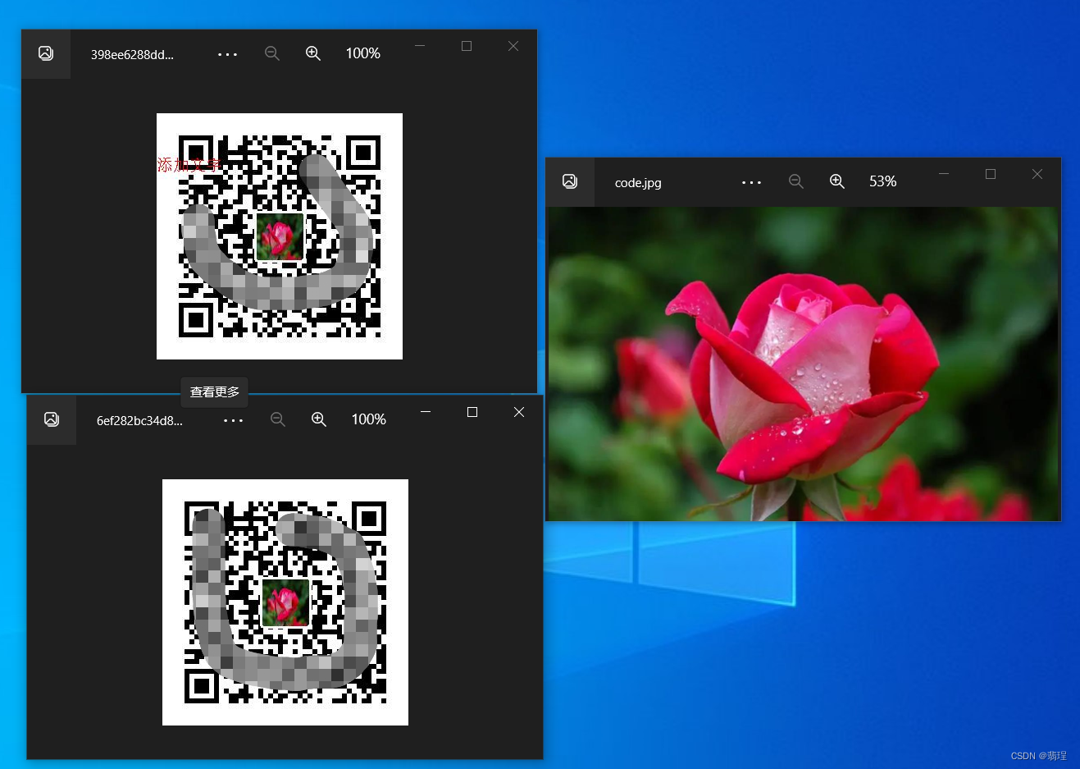The image size is (1080, 769).
Task: Minimize the code.jpg window
Action: tap(944, 174)
